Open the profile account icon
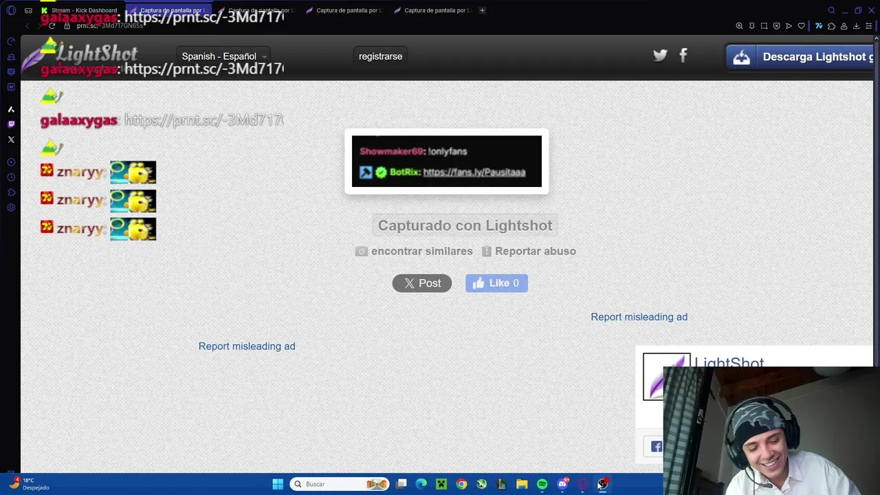The width and height of the screenshot is (880, 495). 844,26
